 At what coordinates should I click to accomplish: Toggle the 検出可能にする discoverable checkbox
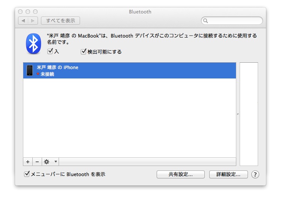(83, 51)
